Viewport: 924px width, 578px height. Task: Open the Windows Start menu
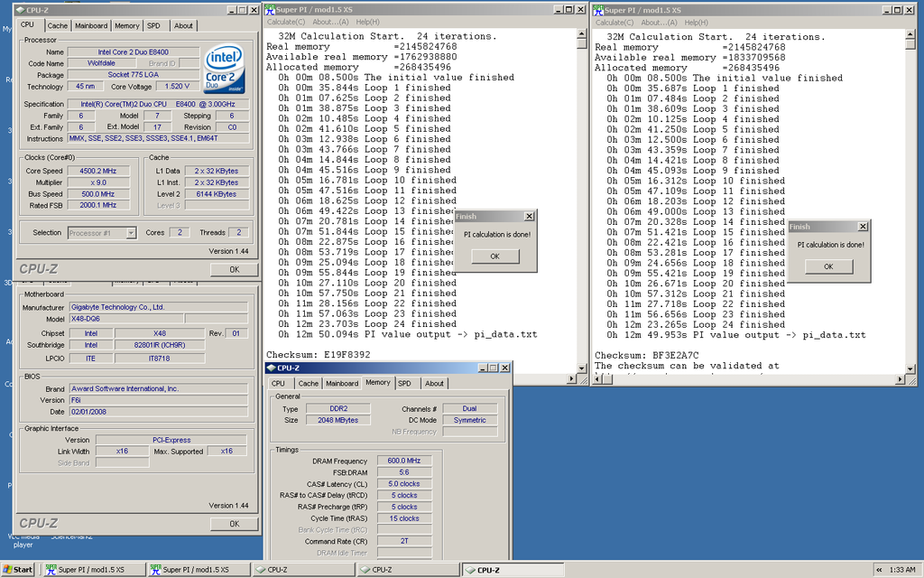(18, 570)
